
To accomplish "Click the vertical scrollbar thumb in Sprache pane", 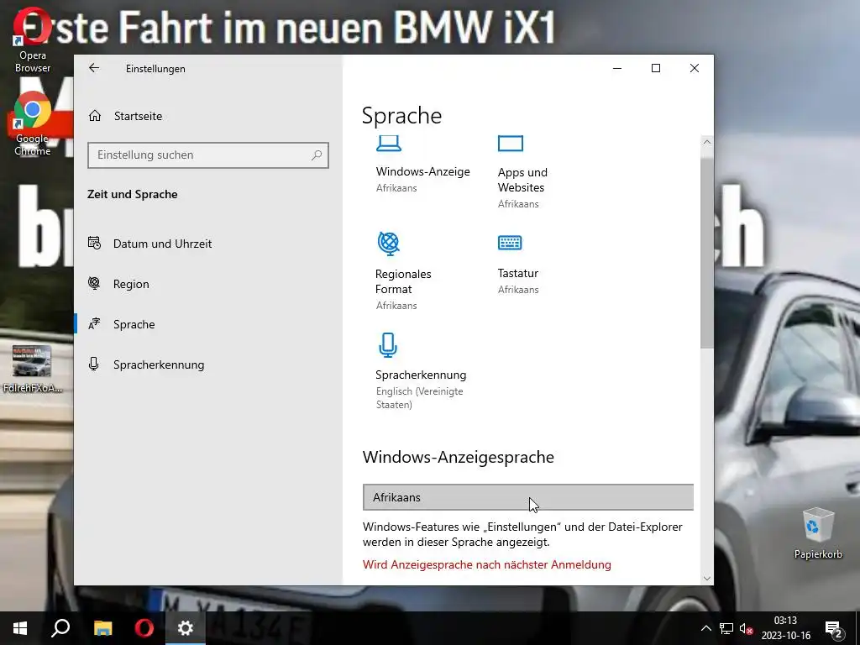I will 706,252.
